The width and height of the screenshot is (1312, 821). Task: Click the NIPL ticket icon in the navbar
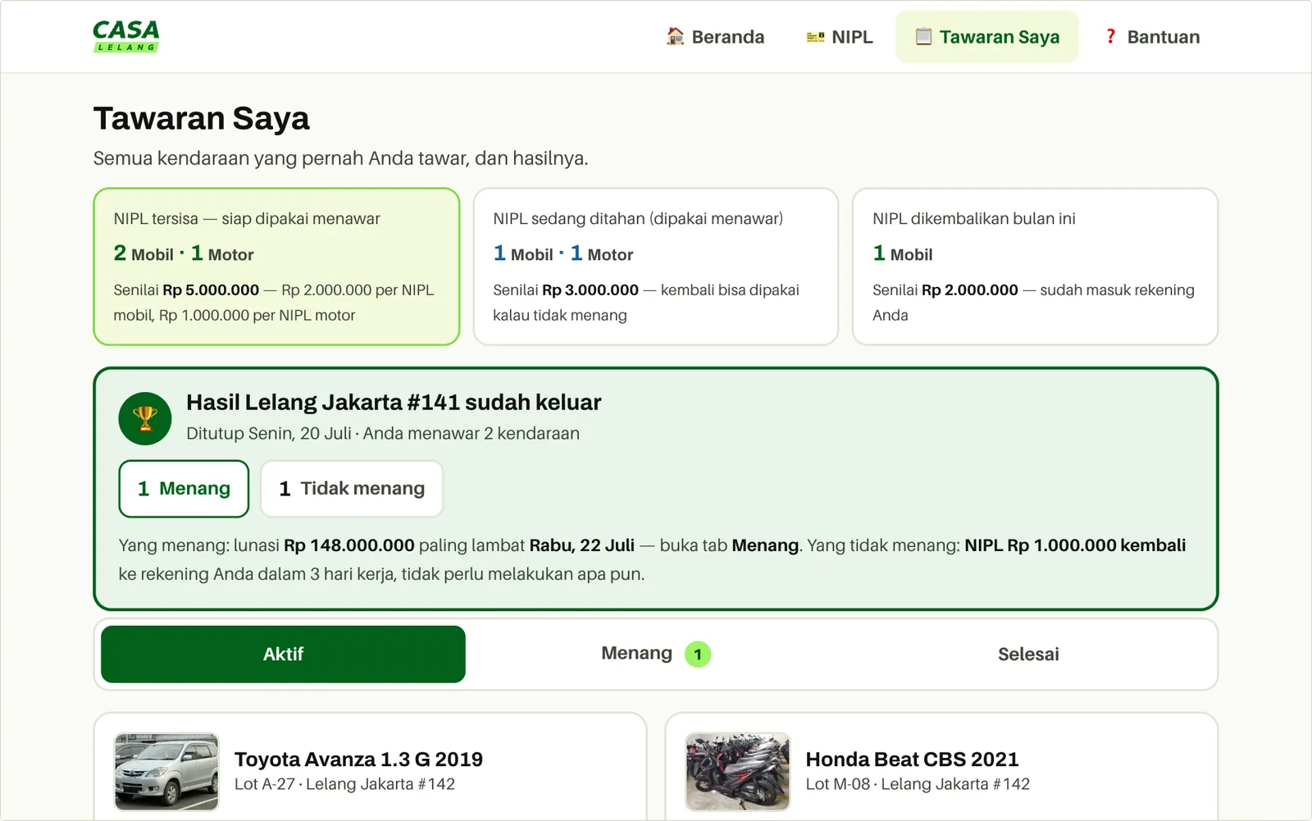815,37
